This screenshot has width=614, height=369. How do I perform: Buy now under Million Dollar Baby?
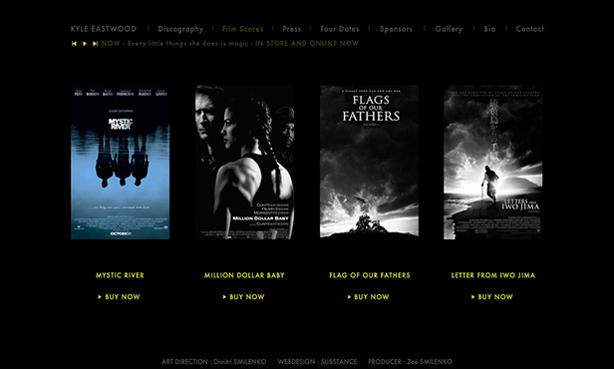pos(243,297)
